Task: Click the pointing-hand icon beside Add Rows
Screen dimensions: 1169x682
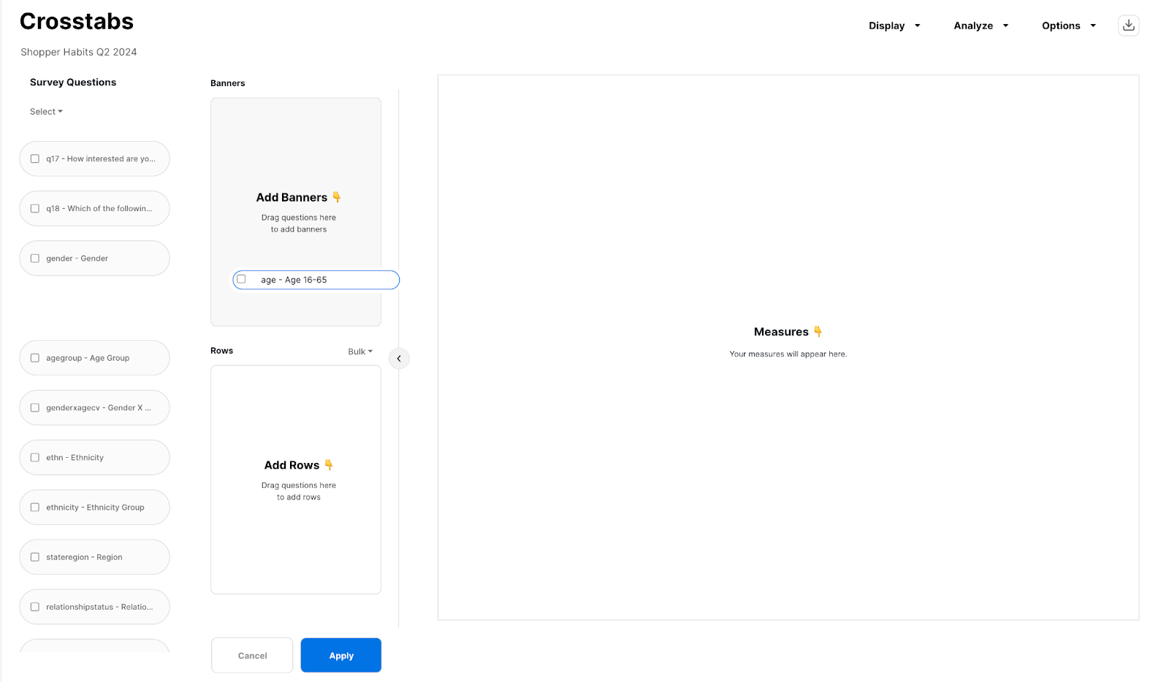Action: click(x=329, y=465)
